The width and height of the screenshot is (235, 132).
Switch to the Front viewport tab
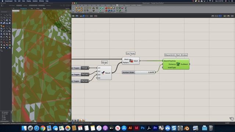point(38,8)
